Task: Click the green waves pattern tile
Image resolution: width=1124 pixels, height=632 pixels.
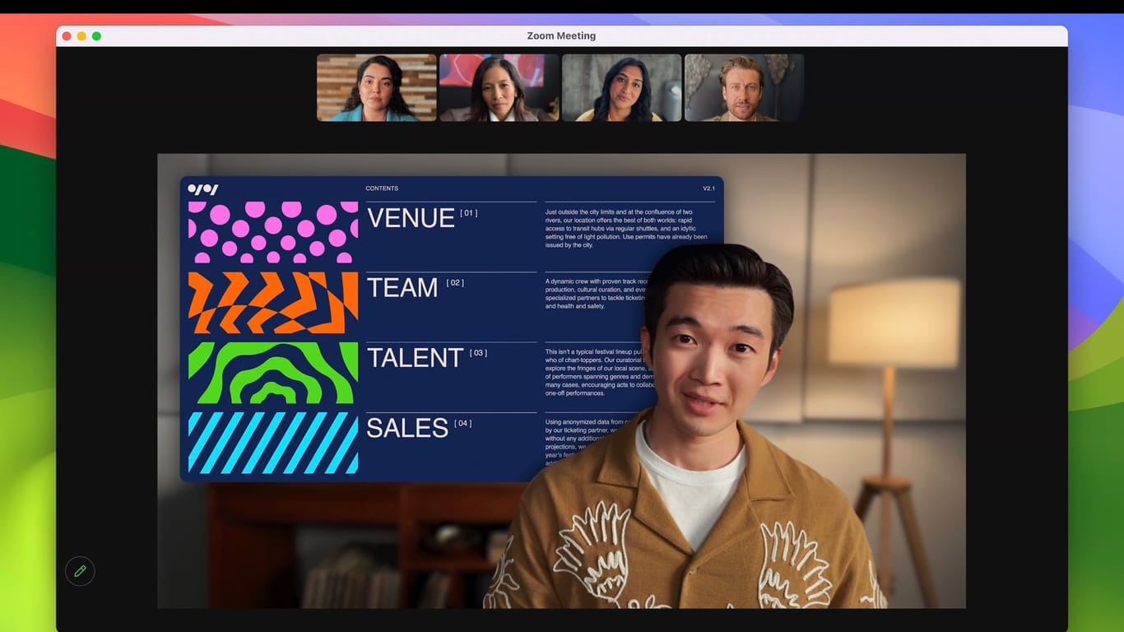Action: point(273,373)
